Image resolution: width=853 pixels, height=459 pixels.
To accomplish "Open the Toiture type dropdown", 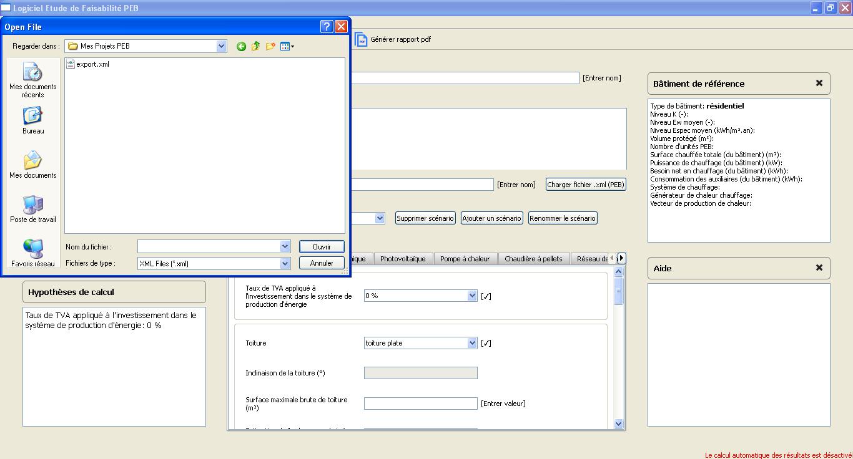I will tap(472, 343).
